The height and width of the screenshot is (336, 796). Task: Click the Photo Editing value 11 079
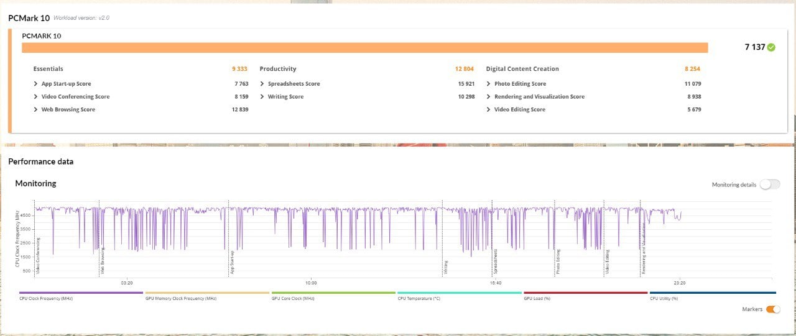click(x=693, y=84)
